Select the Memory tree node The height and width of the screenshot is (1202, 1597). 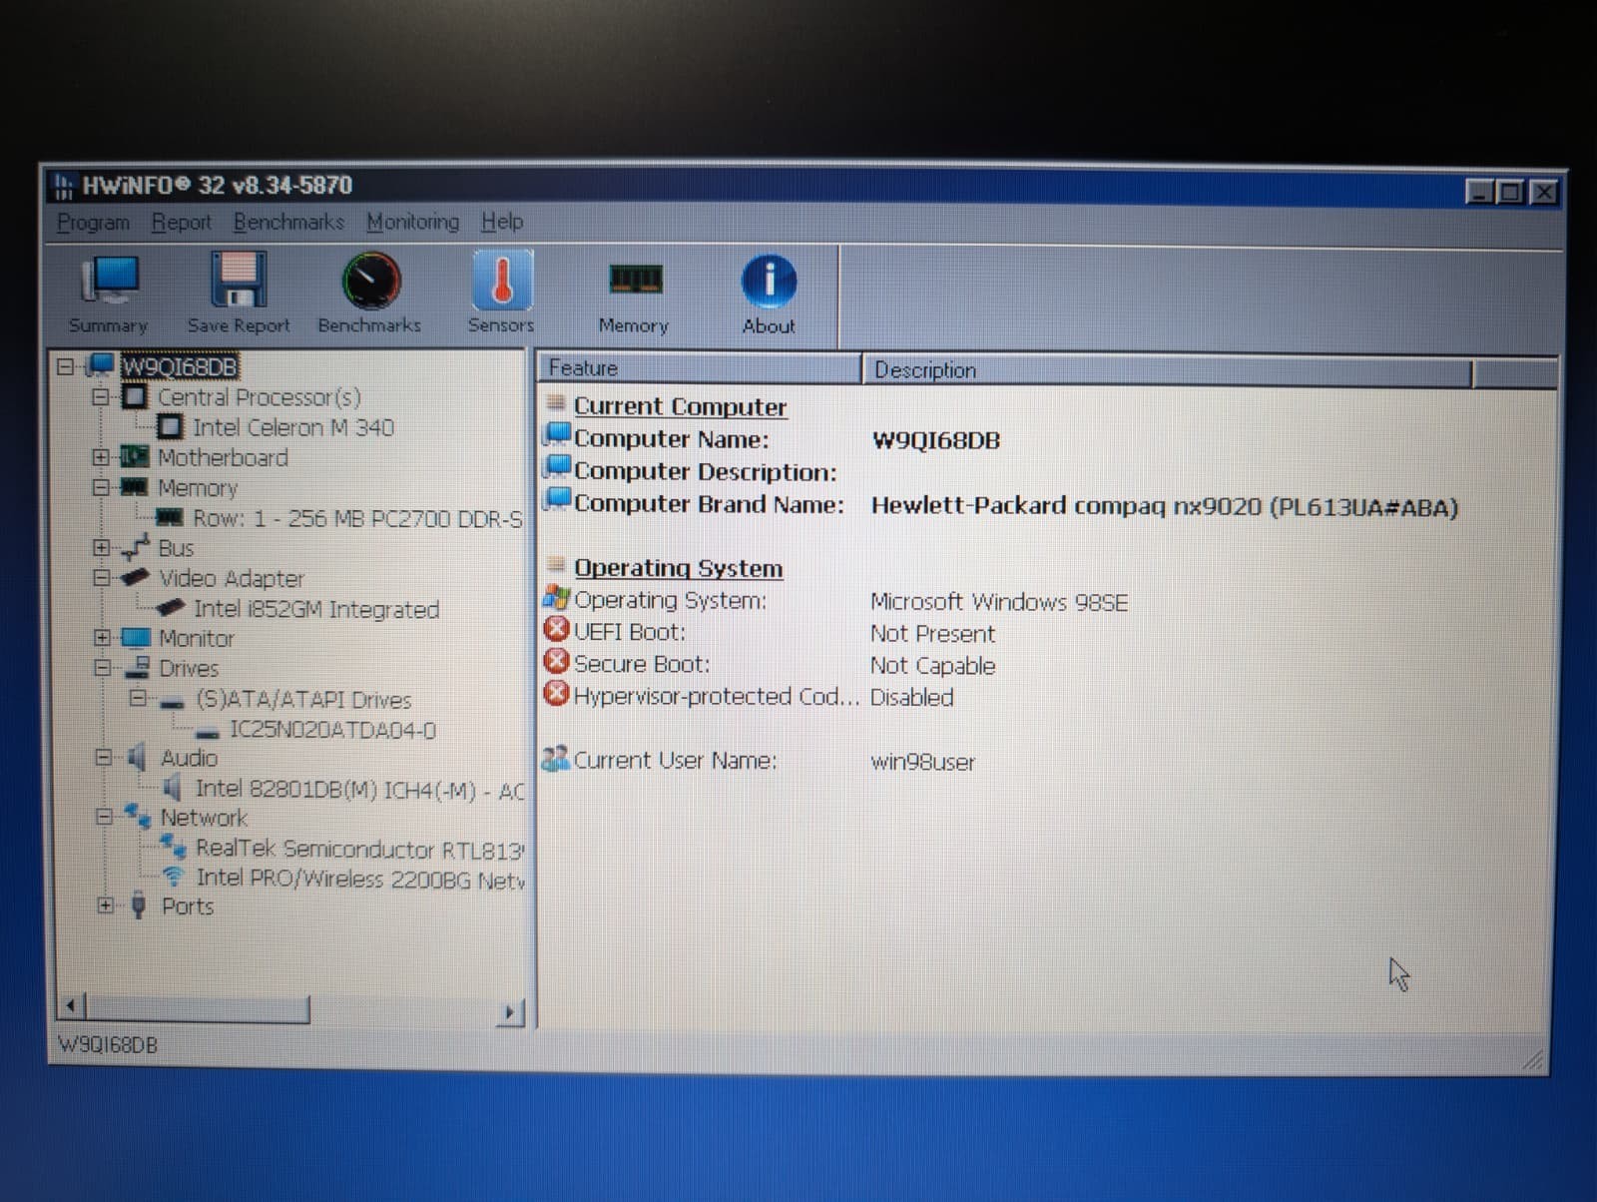[198, 488]
